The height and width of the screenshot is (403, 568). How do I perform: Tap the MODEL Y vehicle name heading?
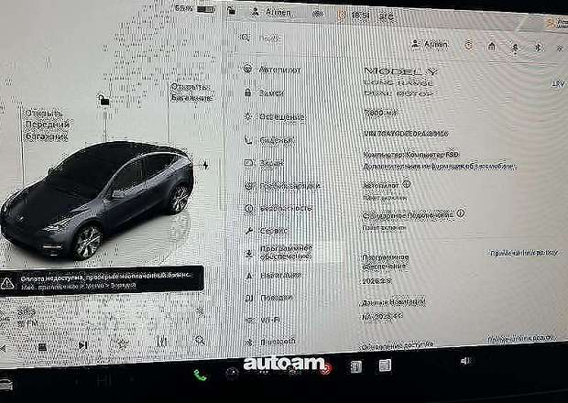(x=400, y=71)
